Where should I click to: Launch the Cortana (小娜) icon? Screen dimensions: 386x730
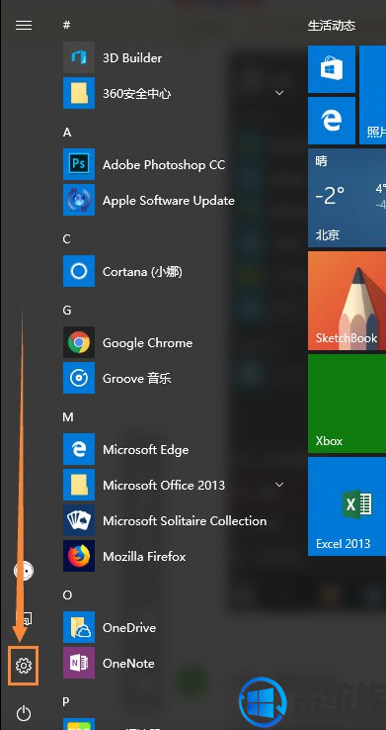click(x=79, y=271)
